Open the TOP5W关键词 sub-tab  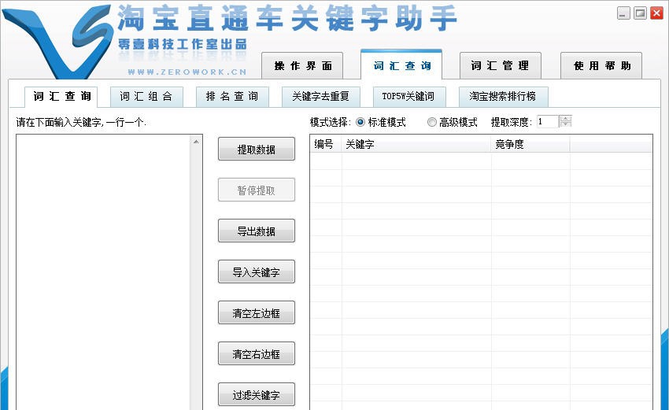pyautogui.click(x=409, y=97)
